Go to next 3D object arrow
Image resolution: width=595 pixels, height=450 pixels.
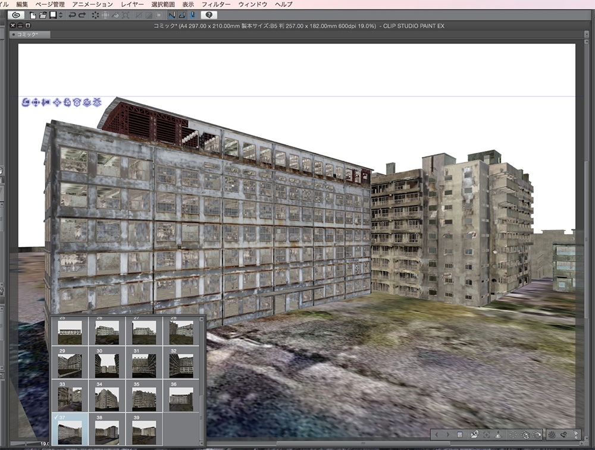(x=448, y=435)
